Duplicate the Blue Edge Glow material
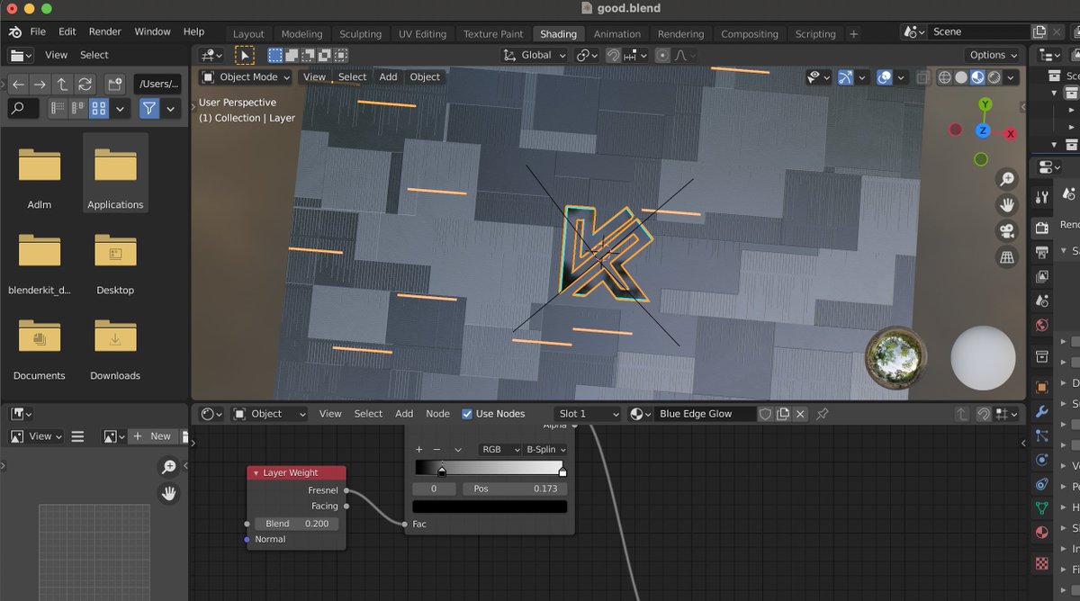The width and height of the screenshot is (1080, 601). click(x=783, y=414)
